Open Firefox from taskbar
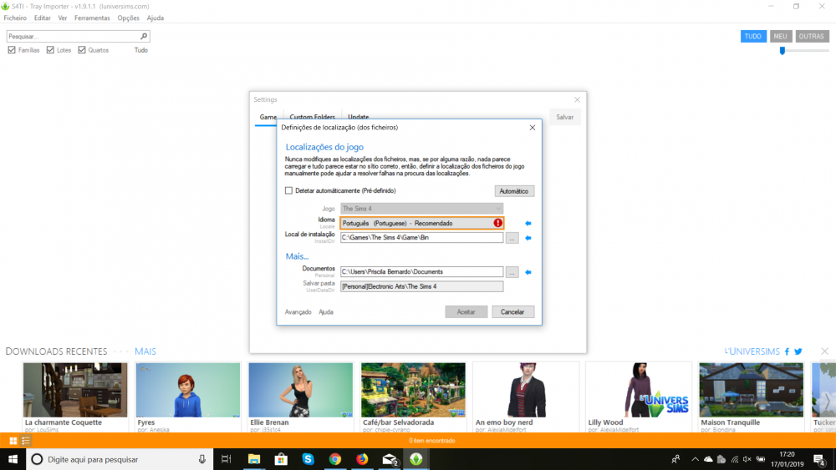The width and height of the screenshot is (836, 470). pos(362,459)
